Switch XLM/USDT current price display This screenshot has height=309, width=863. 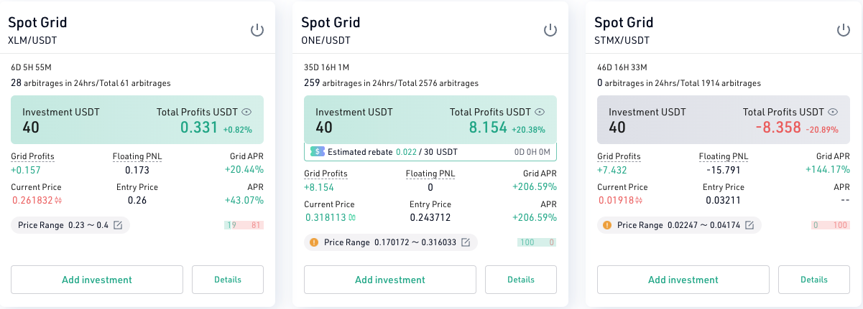pos(59,201)
